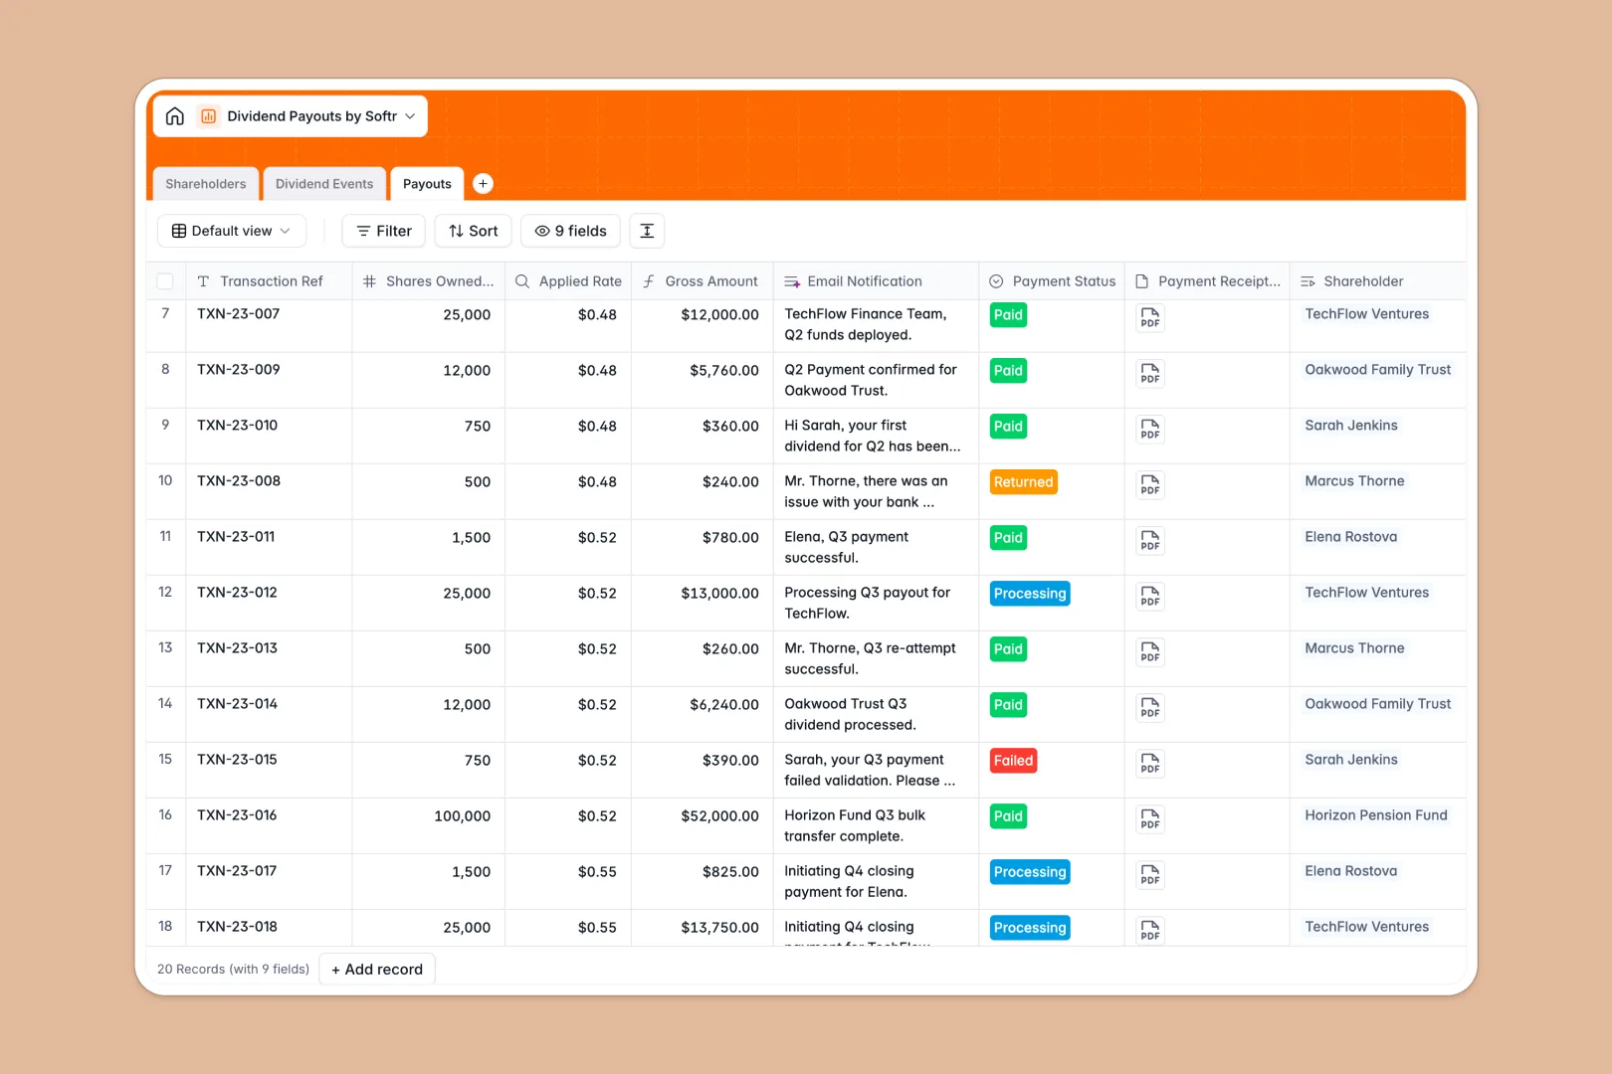The width and height of the screenshot is (1612, 1074).
Task: Click the orange chart icon beside app title
Action: coord(209,116)
